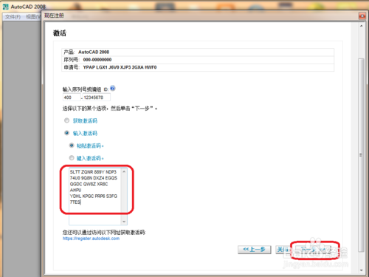This screenshot has width=369, height=277.
Task: Click the 关闭 button
Action: tap(283, 250)
